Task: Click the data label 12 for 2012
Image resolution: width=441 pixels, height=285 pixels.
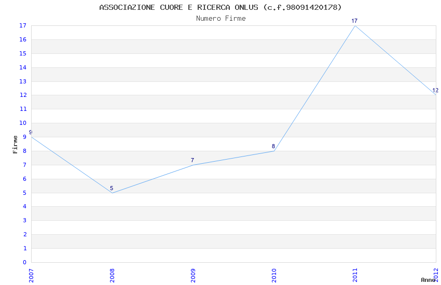Action: click(x=435, y=90)
